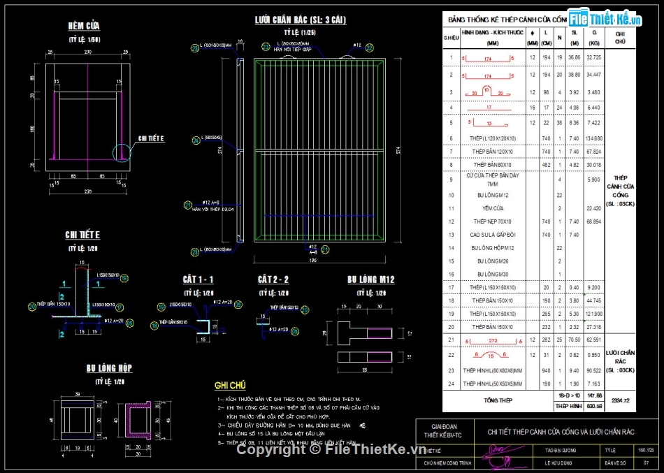Screen dimensions: 664x473
Task: Click the 'CẮT 1 - 1' section heading
Action: point(199,279)
